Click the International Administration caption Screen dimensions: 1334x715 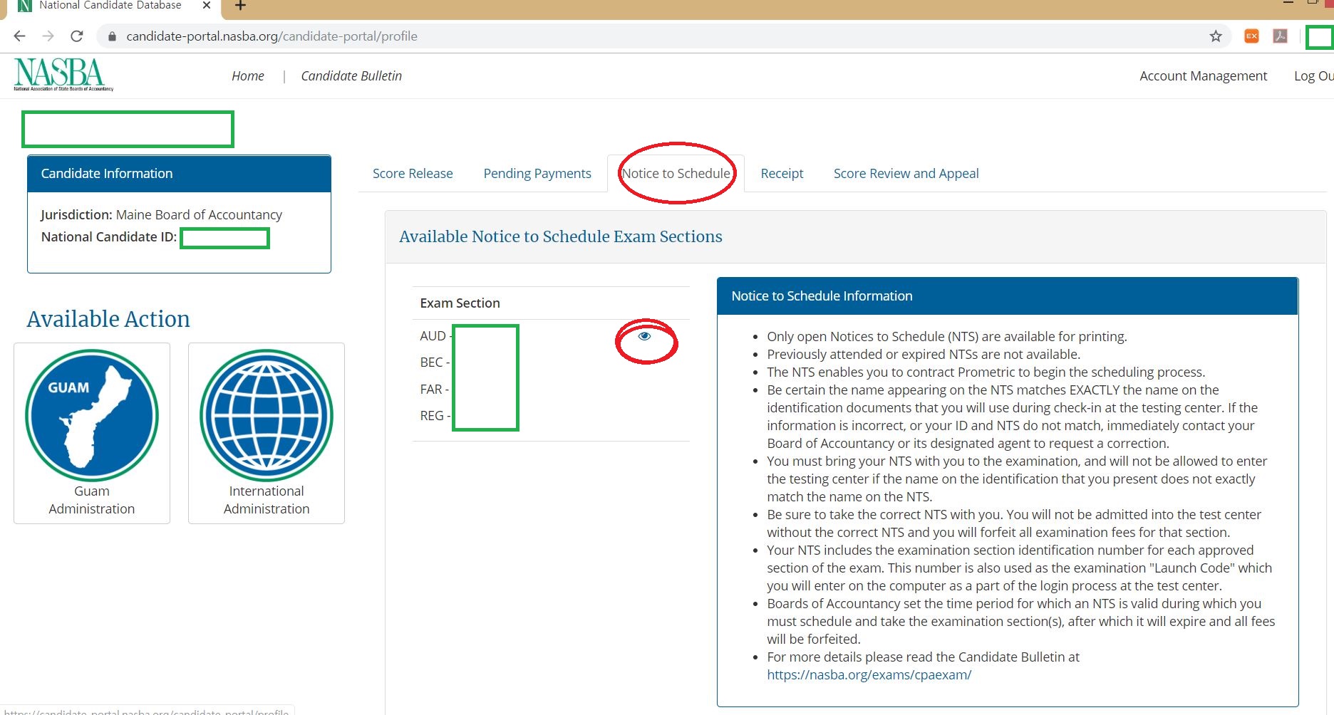[x=267, y=500]
